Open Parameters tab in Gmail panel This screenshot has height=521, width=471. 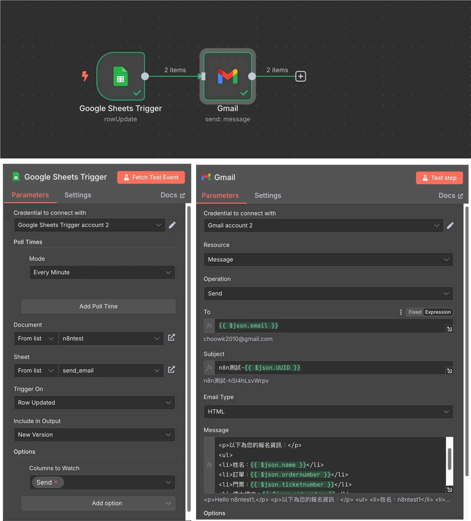click(x=220, y=196)
